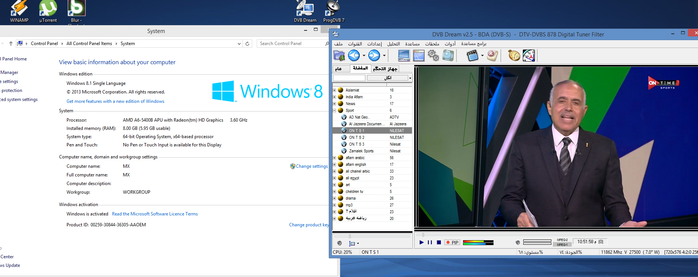Open the channel list folder toolbar icon

[339, 56]
